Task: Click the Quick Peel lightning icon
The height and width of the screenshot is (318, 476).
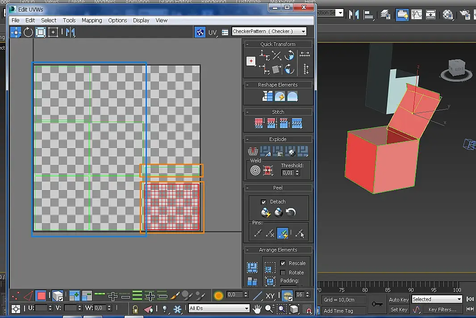Action: [x=266, y=213]
